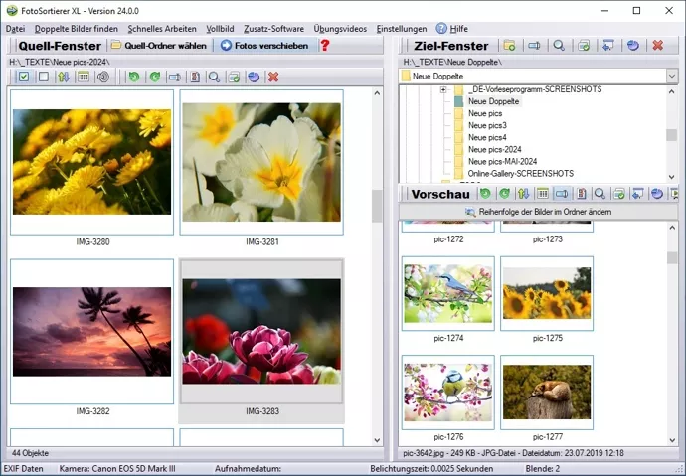Click the sort arrows icon in Quell-Fenster toolbar

pyautogui.click(x=64, y=78)
